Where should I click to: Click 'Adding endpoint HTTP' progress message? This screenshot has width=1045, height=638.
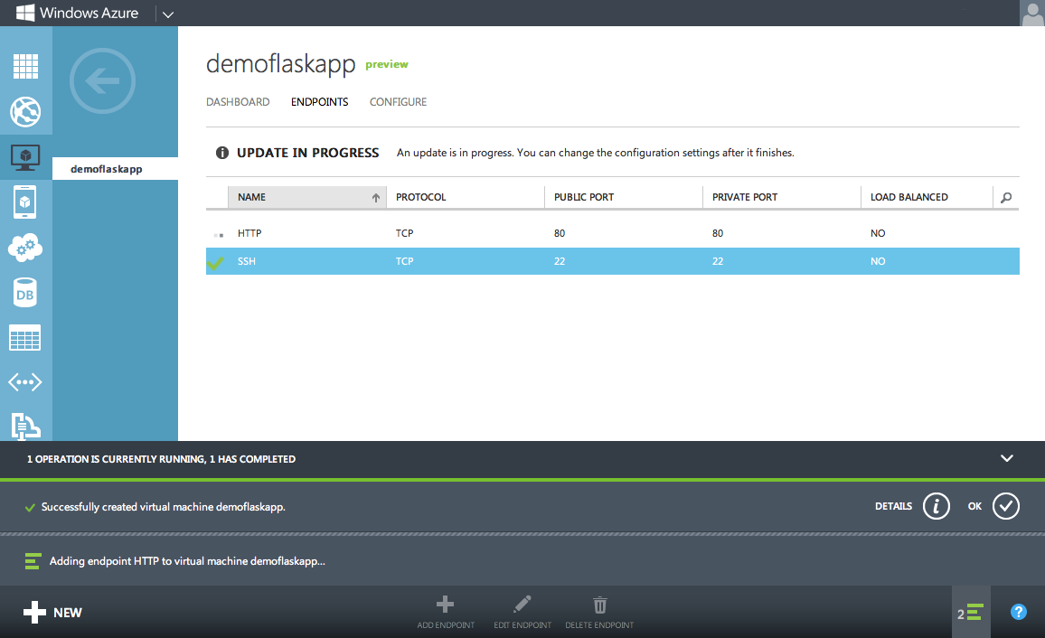click(x=187, y=561)
